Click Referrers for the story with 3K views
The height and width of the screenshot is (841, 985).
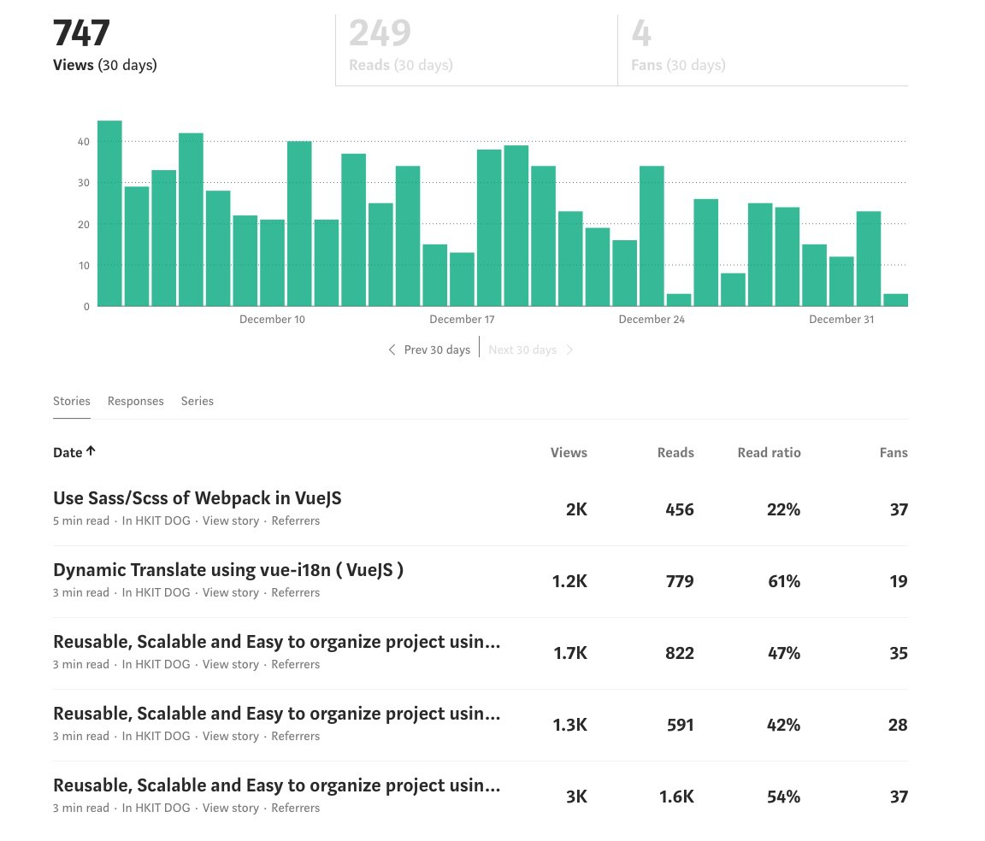295,808
